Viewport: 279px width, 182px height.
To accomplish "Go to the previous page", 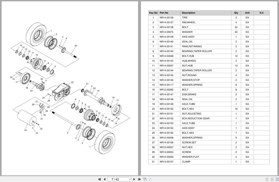I will (x=105, y=179).
